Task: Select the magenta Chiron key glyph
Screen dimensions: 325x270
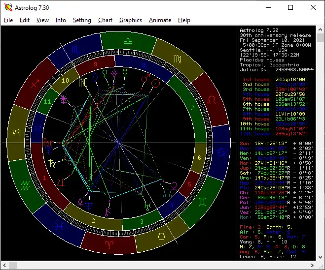Action: [108, 211]
